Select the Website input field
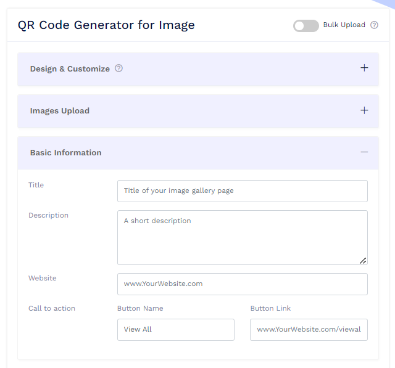This screenshot has width=395, height=368. tap(242, 284)
